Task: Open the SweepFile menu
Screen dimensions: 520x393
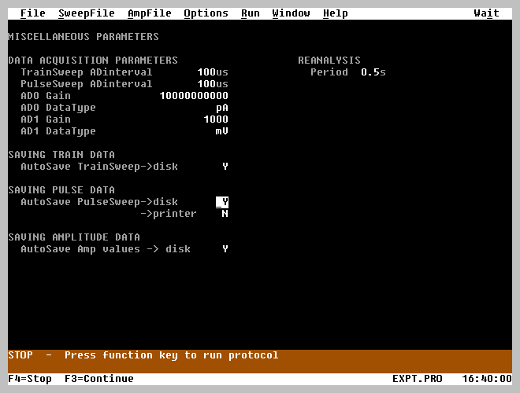Action: click(86, 13)
